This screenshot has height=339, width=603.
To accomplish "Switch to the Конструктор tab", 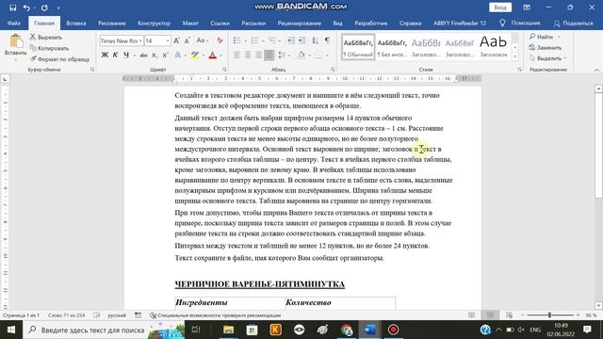I will tap(154, 23).
